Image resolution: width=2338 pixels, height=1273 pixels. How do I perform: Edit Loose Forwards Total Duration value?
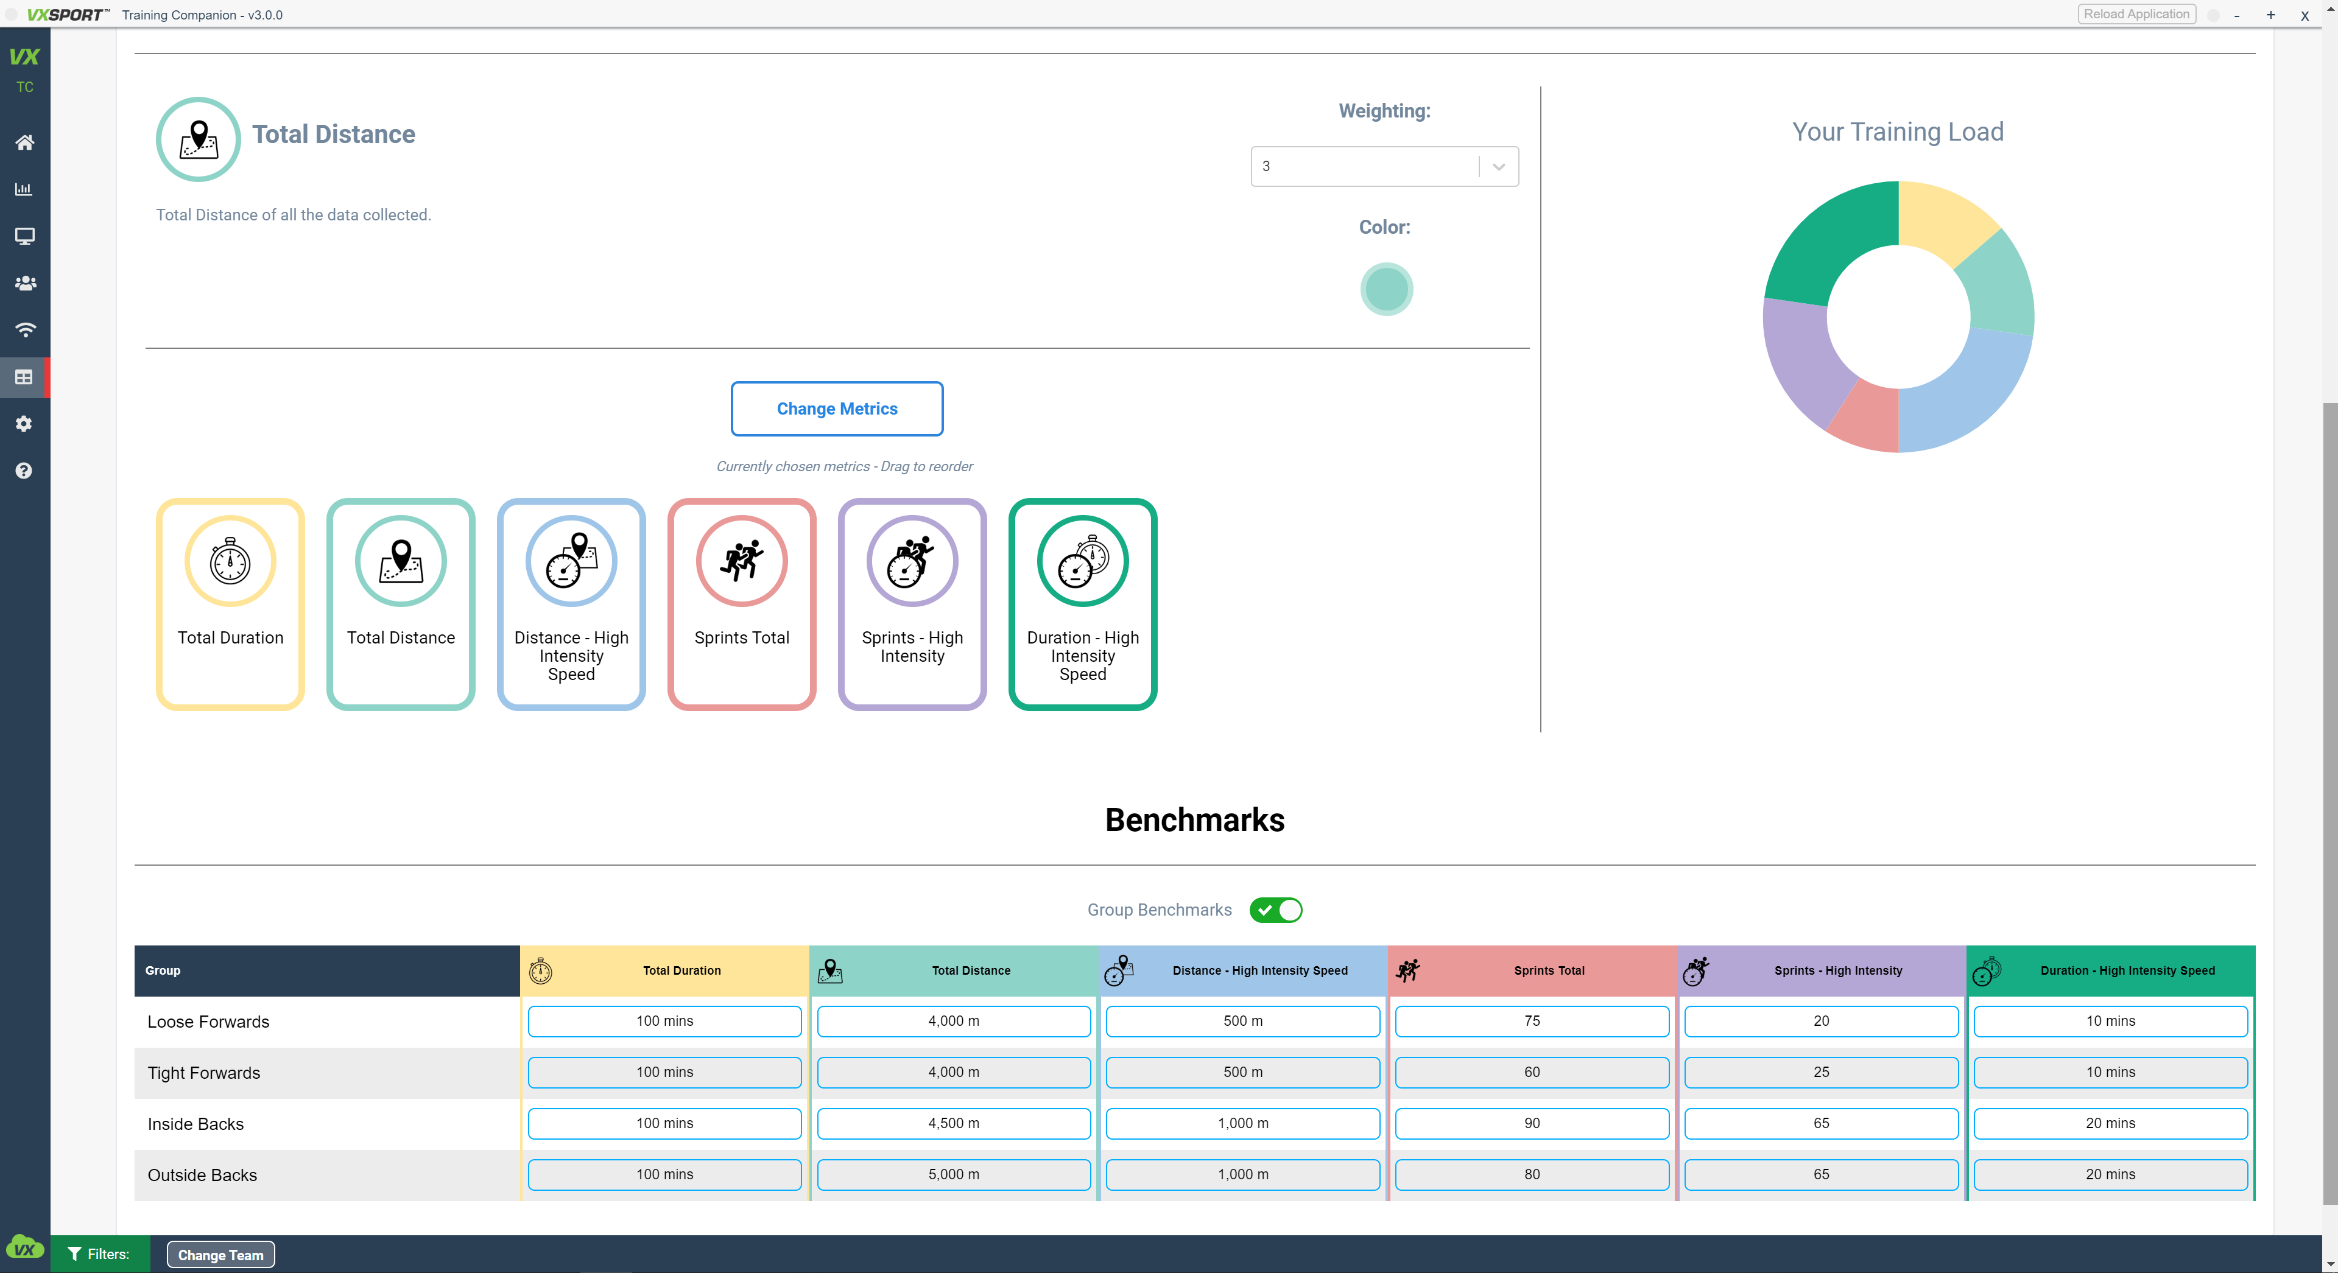pyautogui.click(x=664, y=1021)
